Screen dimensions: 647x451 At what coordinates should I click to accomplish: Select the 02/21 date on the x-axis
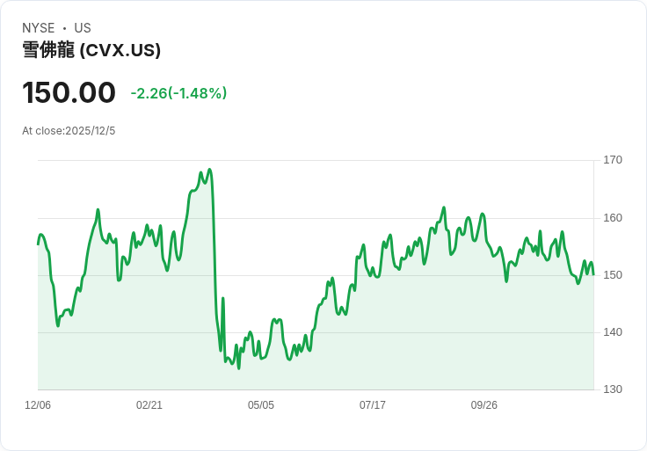[x=149, y=405]
